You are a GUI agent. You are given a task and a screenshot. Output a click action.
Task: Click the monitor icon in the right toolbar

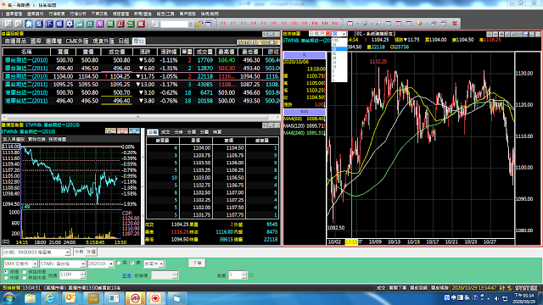click(365, 23)
